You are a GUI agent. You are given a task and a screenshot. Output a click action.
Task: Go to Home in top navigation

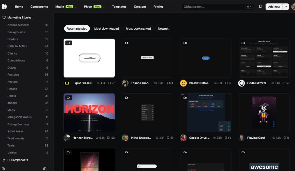click(x=19, y=7)
